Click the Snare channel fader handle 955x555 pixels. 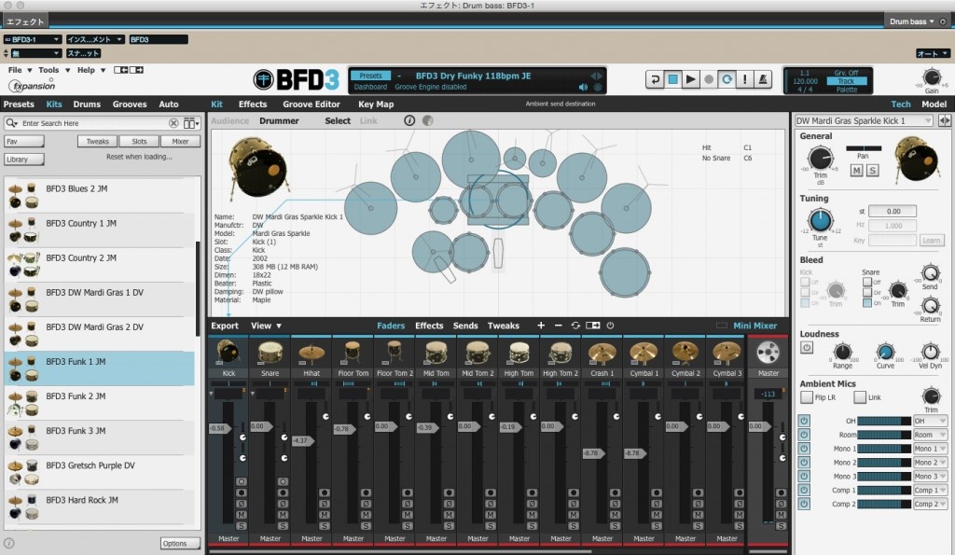pos(261,426)
